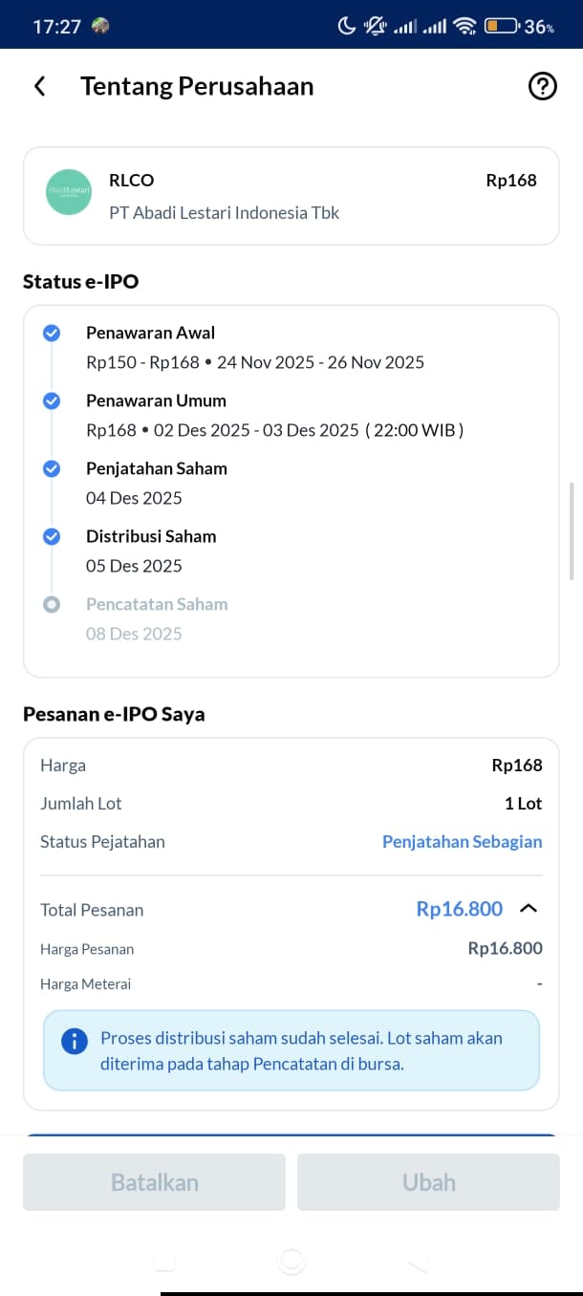The image size is (583, 1296).
Task: Tap the gray Pencatatan Saham step circle
Action: click(x=52, y=604)
